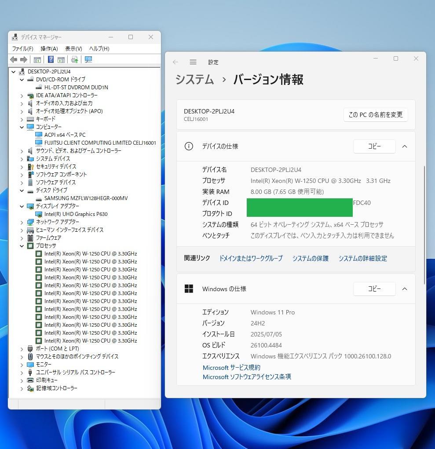The height and width of the screenshot is (449, 435).
Task: Click the コピー button for デバイスの仕様
Action: coord(374,146)
